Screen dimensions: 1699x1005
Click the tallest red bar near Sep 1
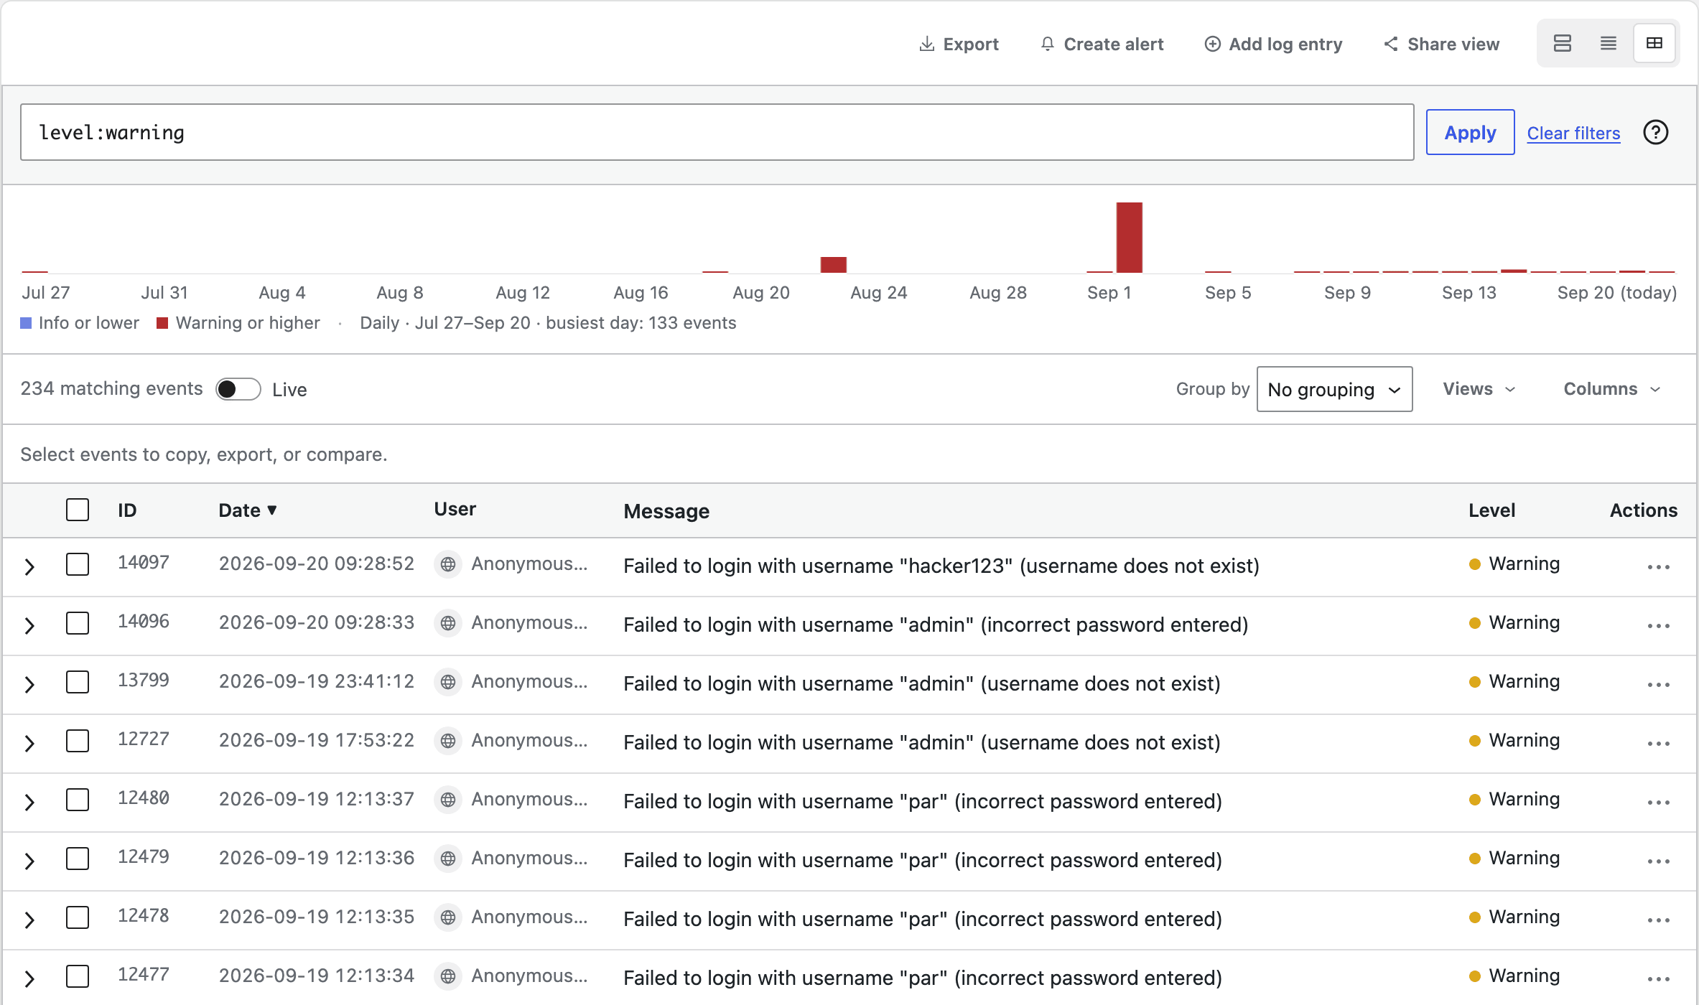pyautogui.click(x=1129, y=238)
